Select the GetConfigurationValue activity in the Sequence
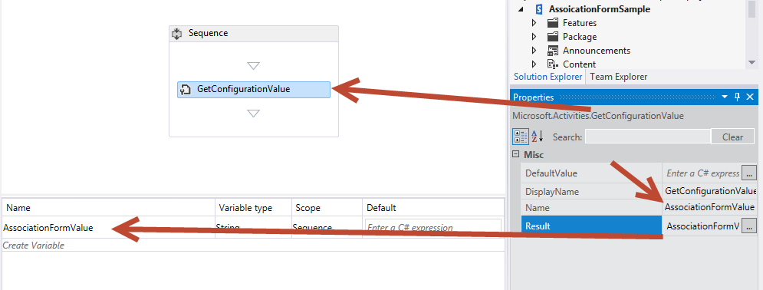 254,90
